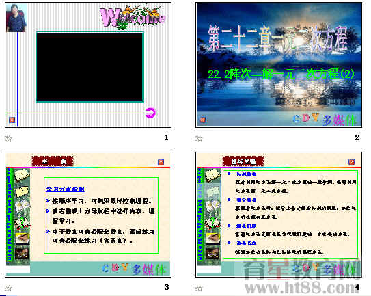Screen dimensions: 371x296
Task: Click the small red icon at slide 1's bottom-left
Action: click(x=12, y=120)
